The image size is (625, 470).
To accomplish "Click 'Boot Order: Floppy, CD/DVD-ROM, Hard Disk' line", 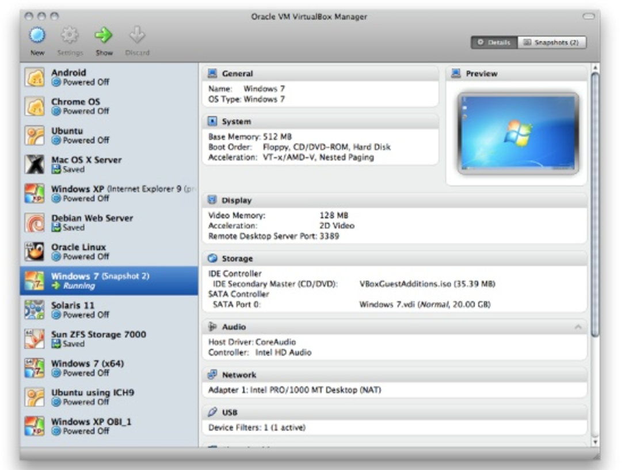I will tap(299, 147).
